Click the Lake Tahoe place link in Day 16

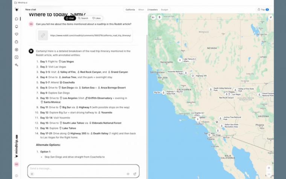coord(67,128)
